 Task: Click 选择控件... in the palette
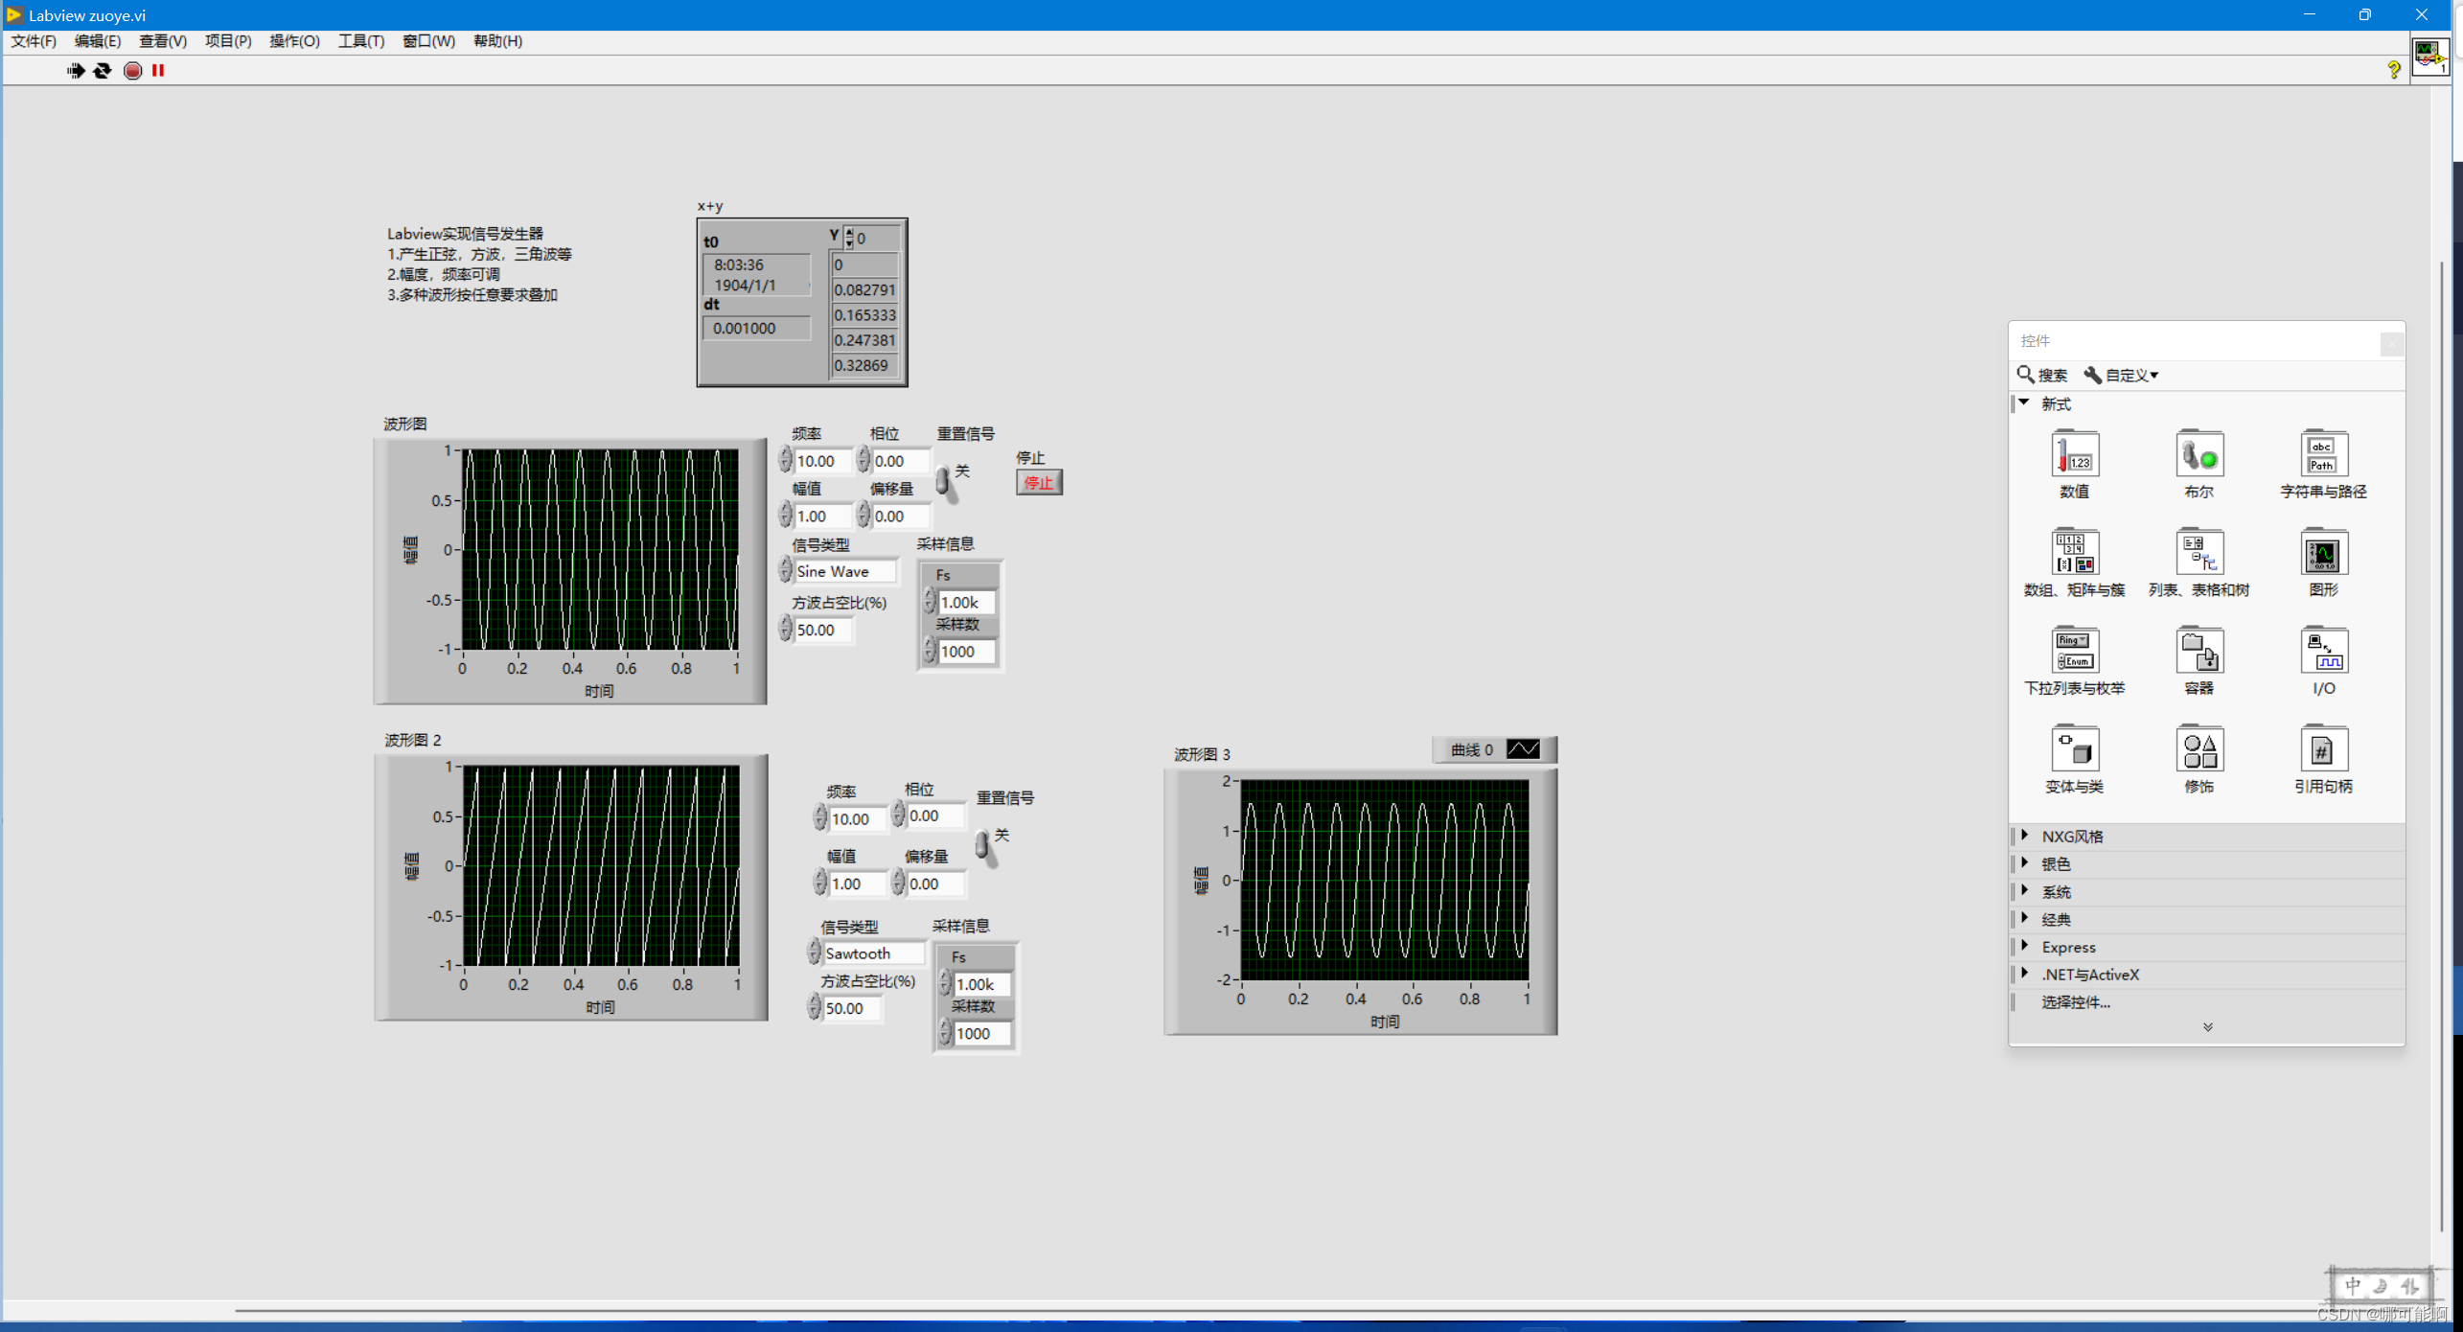tap(2076, 1002)
